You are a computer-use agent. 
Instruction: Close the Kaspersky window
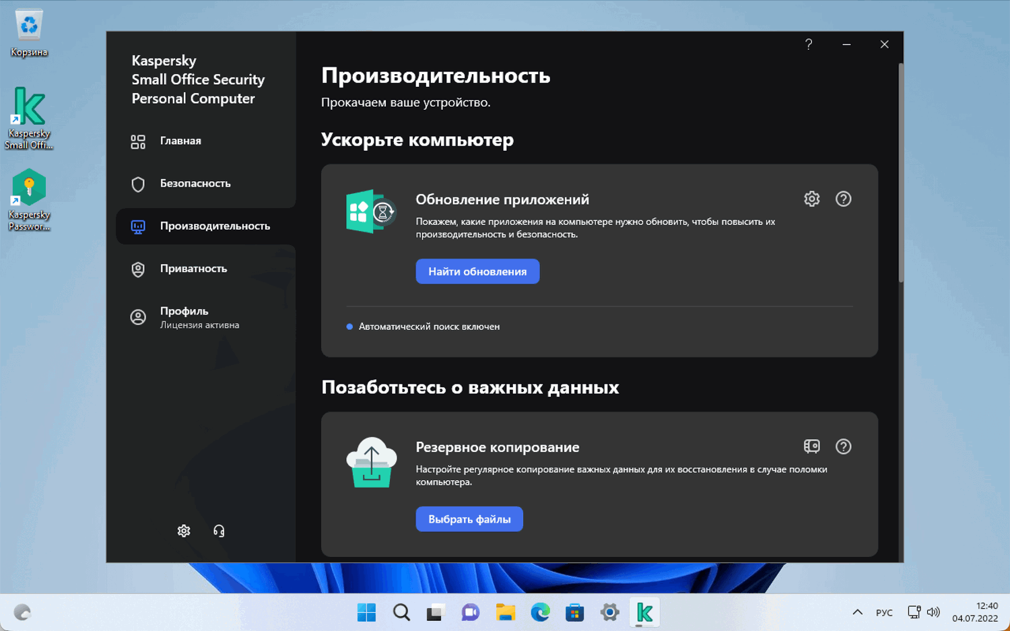884,44
